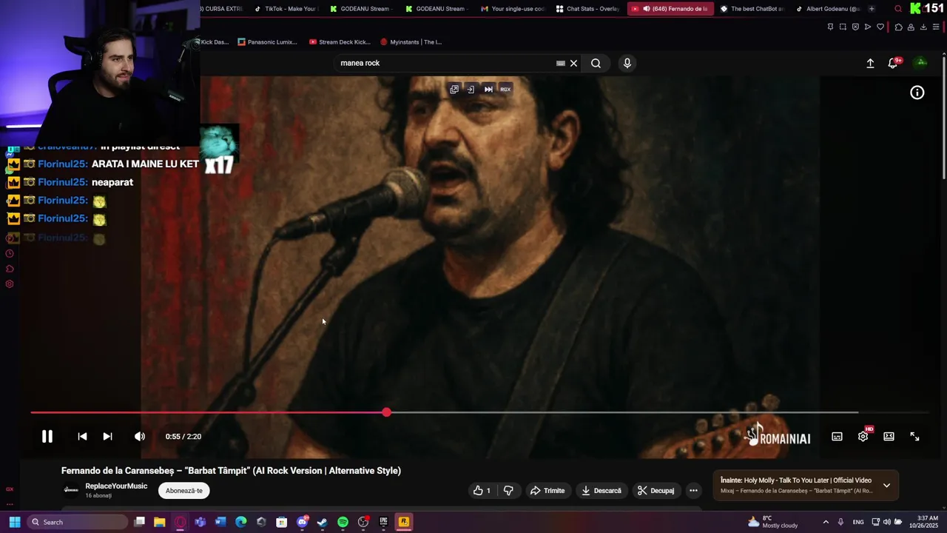Share video via Trimite button
Screen dimensions: 947x533
pos(547,491)
